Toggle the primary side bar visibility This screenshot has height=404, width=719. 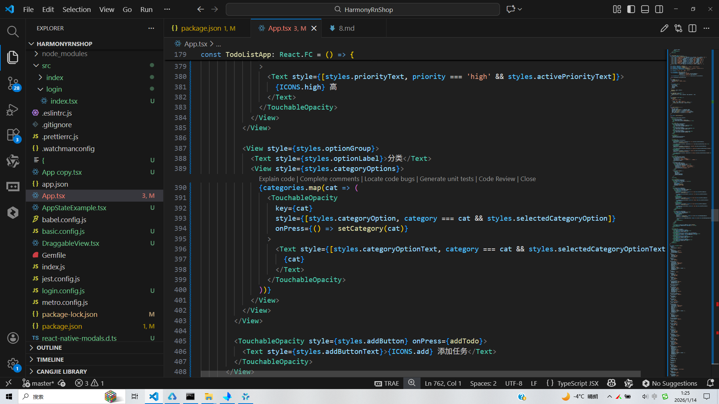tap(631, 9)
